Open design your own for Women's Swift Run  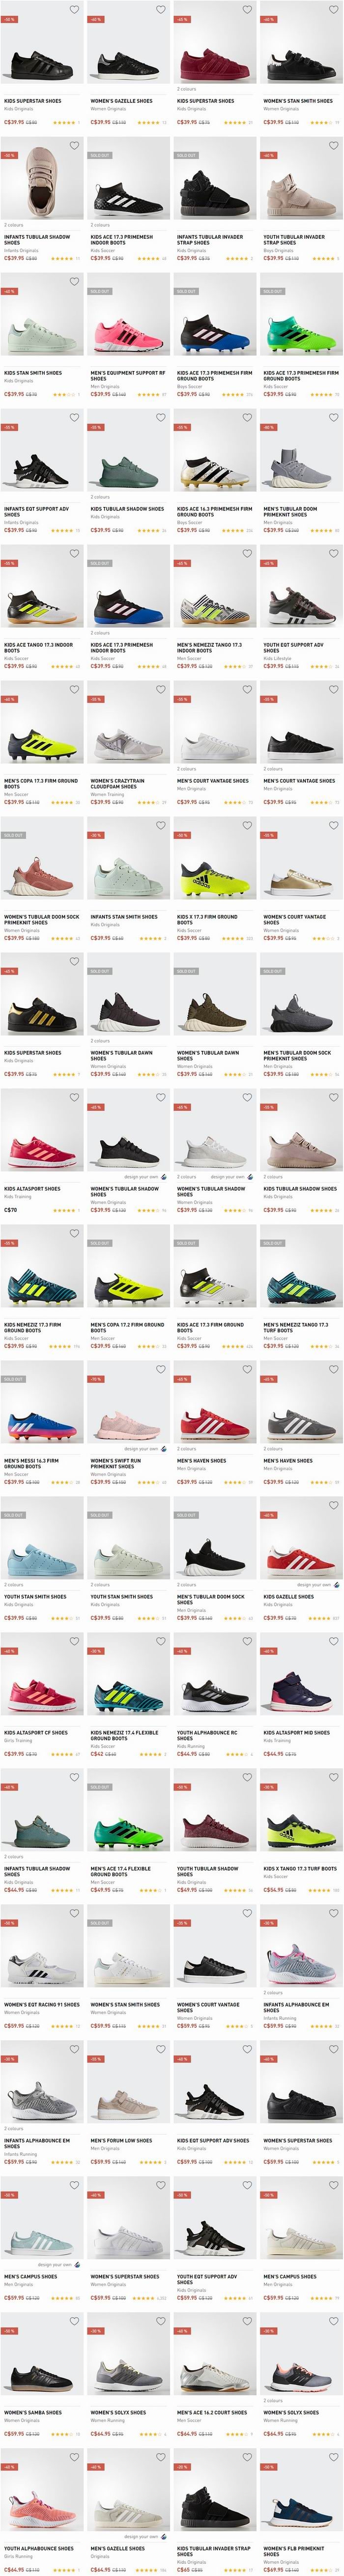(x=142, y=1449)
